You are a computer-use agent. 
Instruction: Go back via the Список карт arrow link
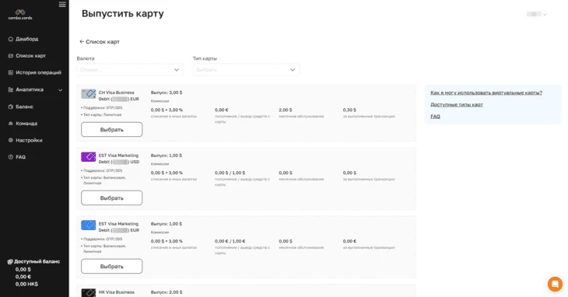pyautogui.click(x=100, y=42)
